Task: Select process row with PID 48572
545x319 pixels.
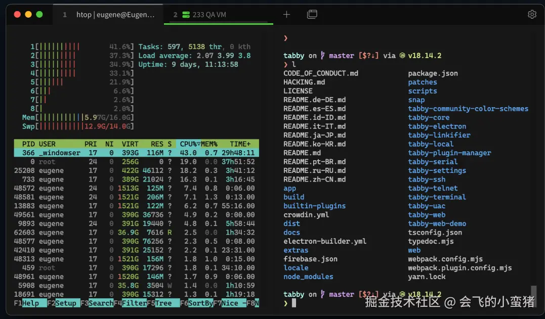Action: coord(136,188)
